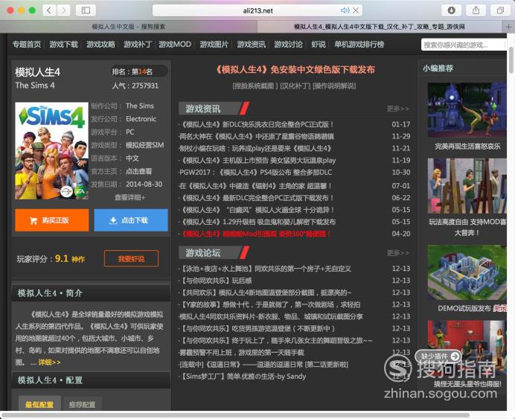Click the orange 购买正版 button
This screenshot has width=515, height=419.
point(52,220)
